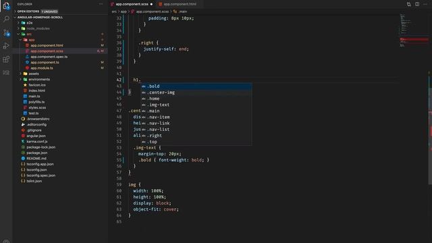432x243 pixels.
Task: Open .browserslistrc file
Action: pos(38,119)
